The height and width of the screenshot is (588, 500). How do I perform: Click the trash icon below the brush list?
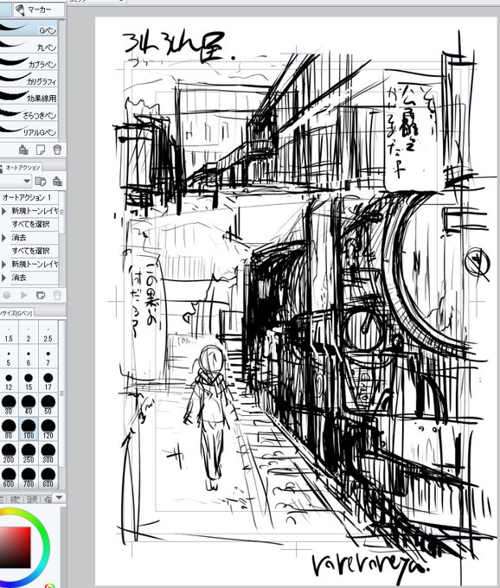coord(57,150)
